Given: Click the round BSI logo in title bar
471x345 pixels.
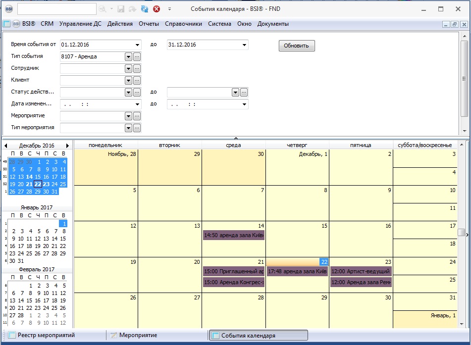Looking at the screenshot, I should coord(8,9).
